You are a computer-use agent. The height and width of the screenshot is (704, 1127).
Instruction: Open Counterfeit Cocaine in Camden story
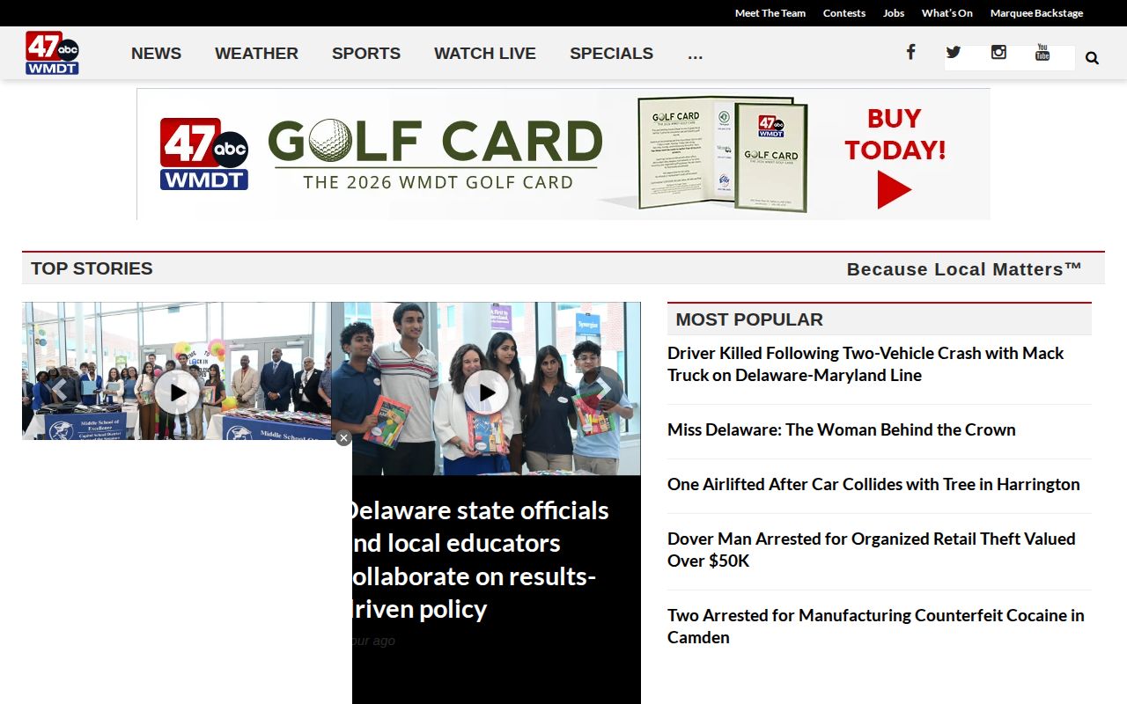[x=875, y=626]
